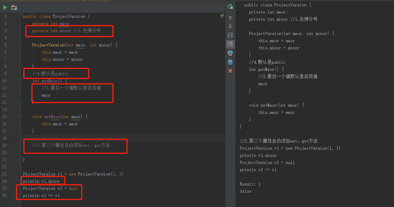
Task: Click the '//1.去掉分号' comment in the editor
Action: [87, 31]
